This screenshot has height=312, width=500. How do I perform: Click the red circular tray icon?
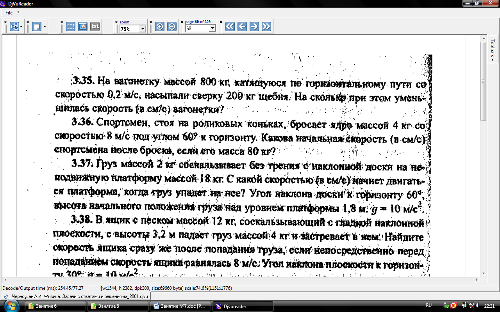(454, 305)
